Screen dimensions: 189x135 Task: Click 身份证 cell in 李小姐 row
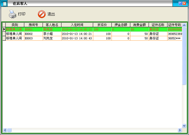158,34
